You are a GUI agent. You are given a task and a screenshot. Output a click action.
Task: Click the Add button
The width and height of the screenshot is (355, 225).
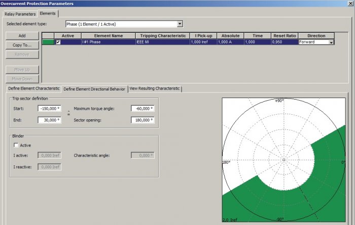(22, 36)
